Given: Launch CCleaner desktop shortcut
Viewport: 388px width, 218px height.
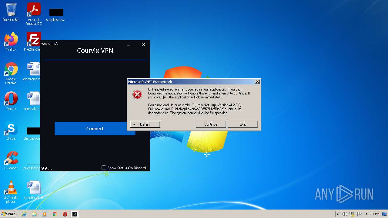Looking at the screenshot, I should coord(11,160).
